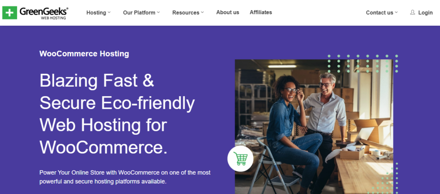Click the Login text link

coord(425,12)
